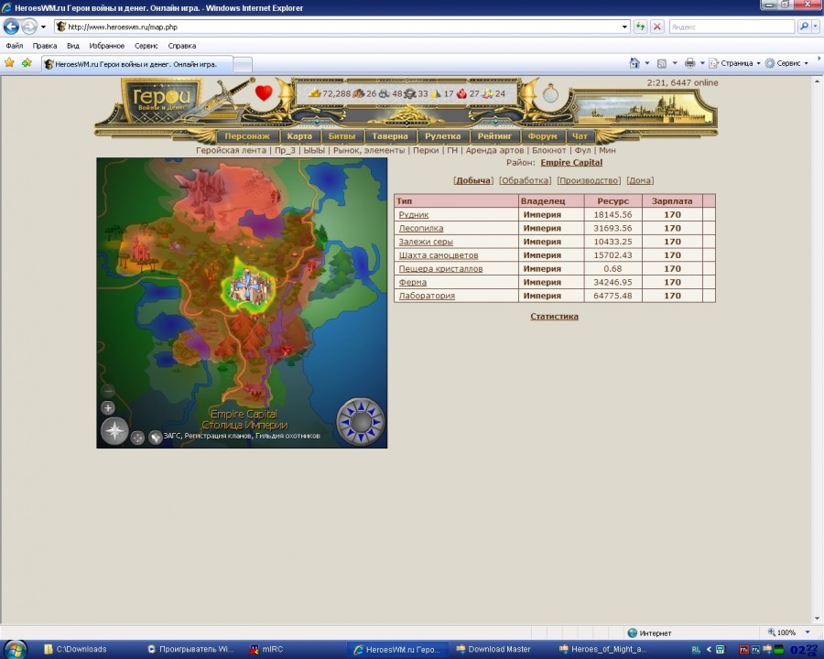Open the Пещера кристаллов link
Viewport: 824px width, 659px height.
coord(440,268)
